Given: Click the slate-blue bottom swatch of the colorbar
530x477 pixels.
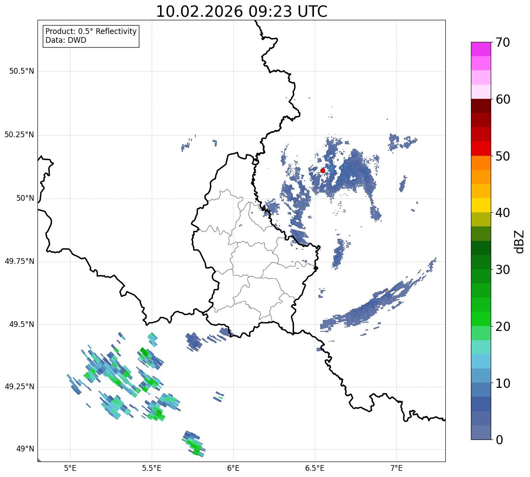Looking at the screenshot, I should point(481,432).
